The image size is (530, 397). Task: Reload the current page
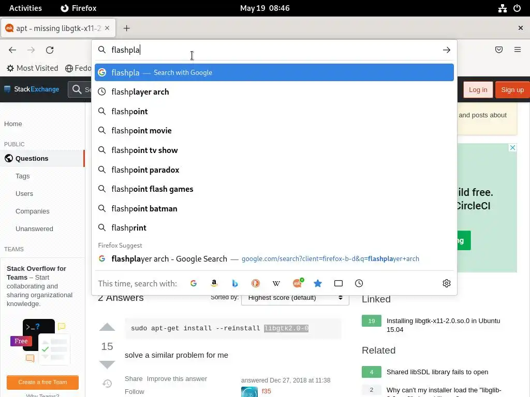pos(50,50)
